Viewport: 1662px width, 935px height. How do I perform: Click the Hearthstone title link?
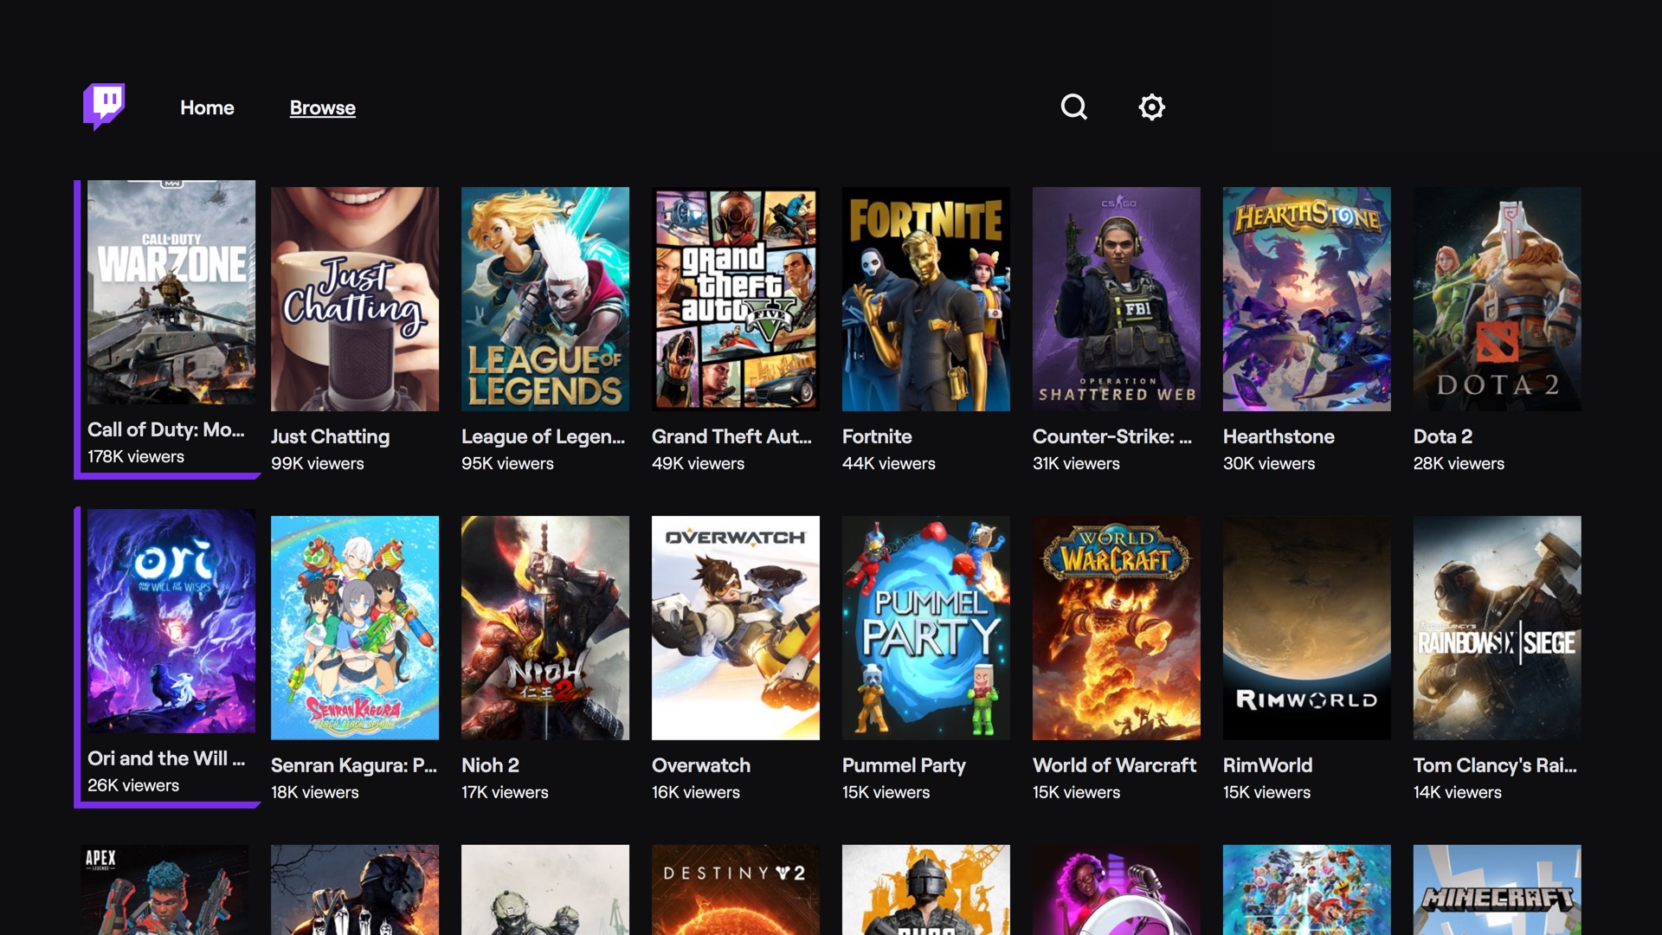(1278, 437)
